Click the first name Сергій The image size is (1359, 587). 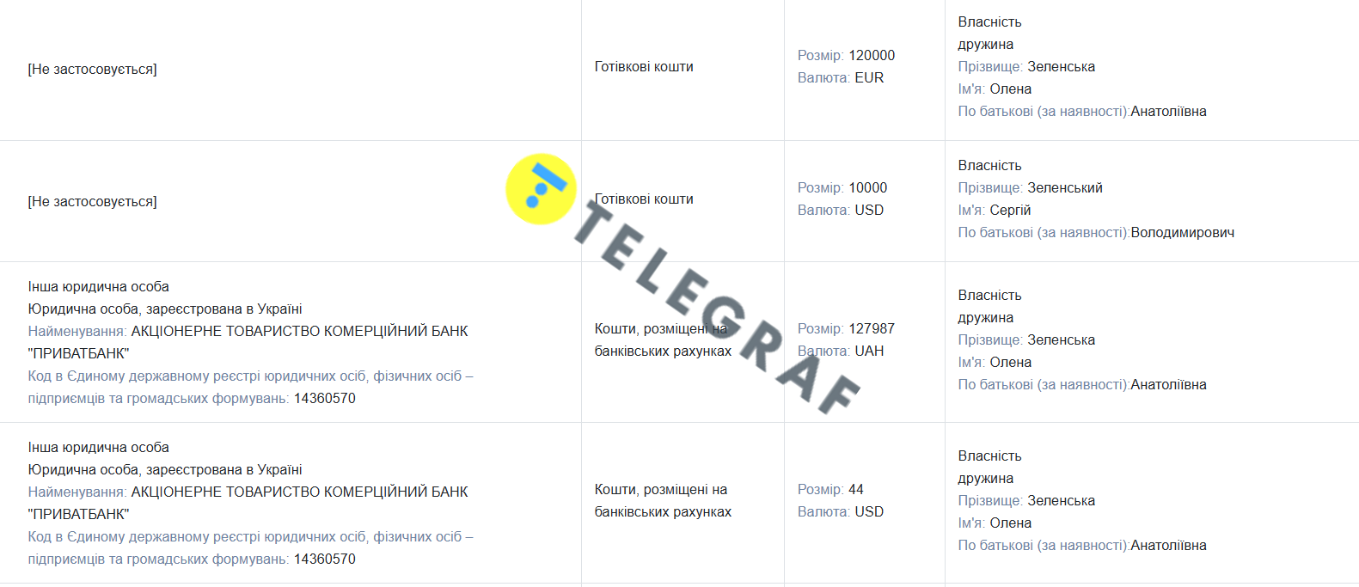click(x=1009, y=210)
